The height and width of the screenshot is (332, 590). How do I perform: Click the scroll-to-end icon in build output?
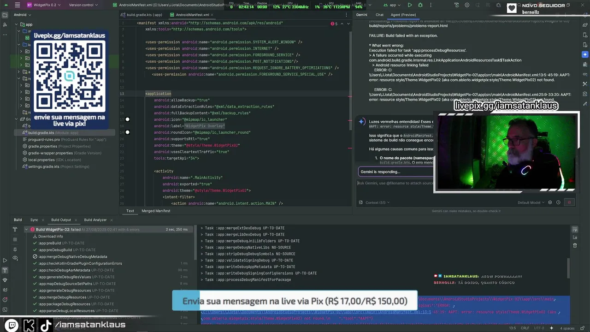(x=575, y=237)
